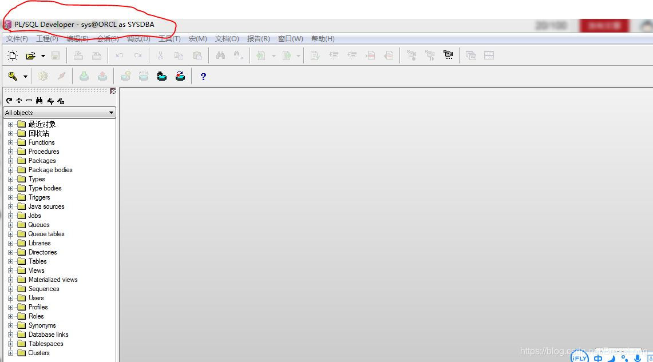Click the Undo arrow icon
The height and width of the screenshot is (362, 653).
click(120, 55)
